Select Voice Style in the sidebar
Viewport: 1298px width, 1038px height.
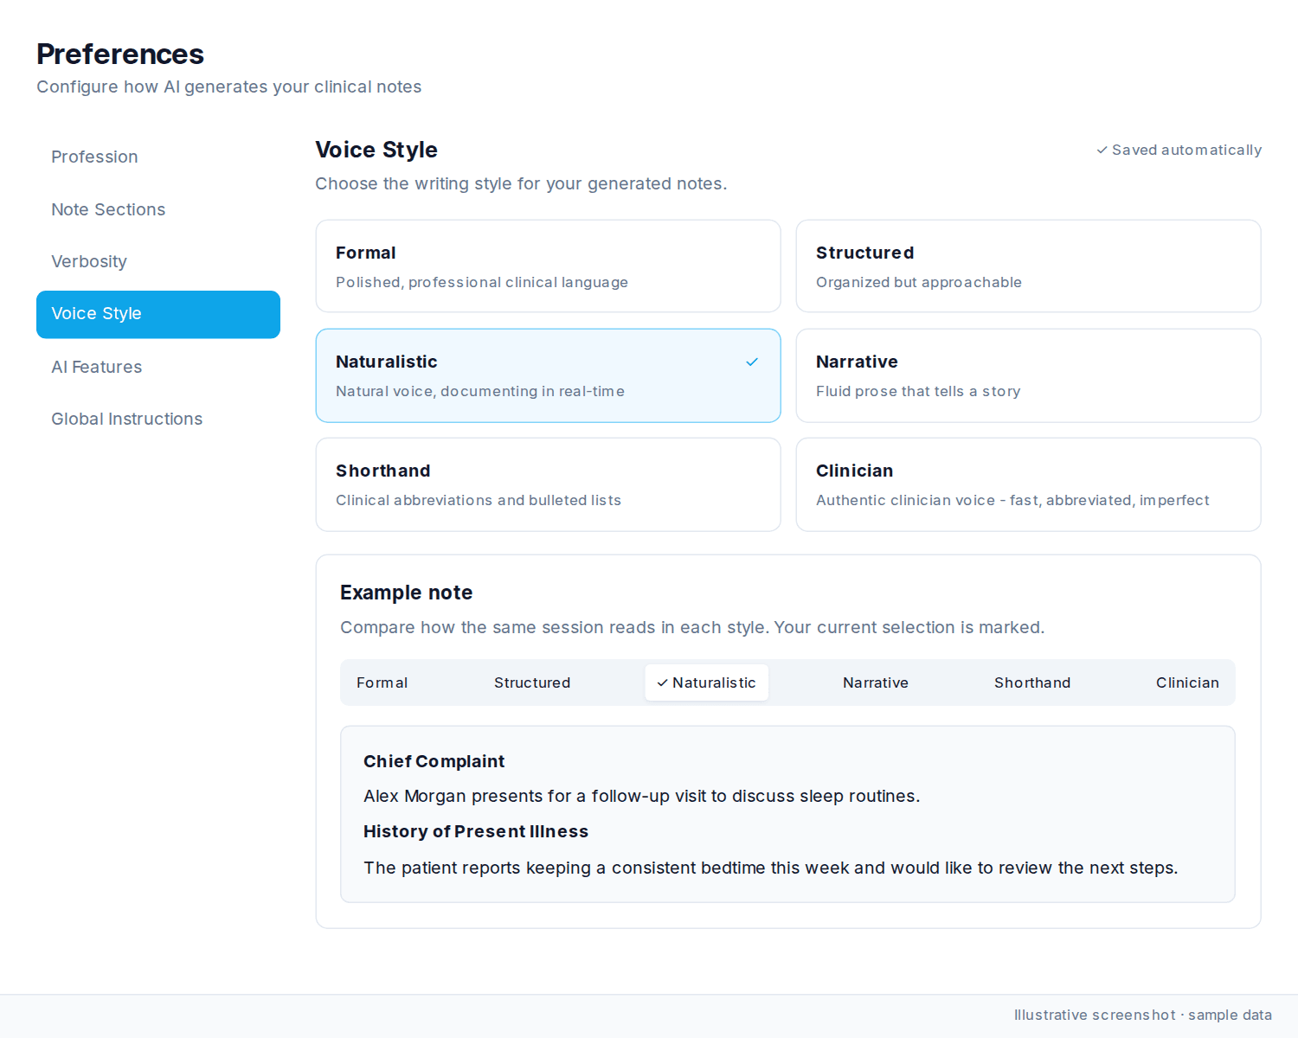click(158, 314)
